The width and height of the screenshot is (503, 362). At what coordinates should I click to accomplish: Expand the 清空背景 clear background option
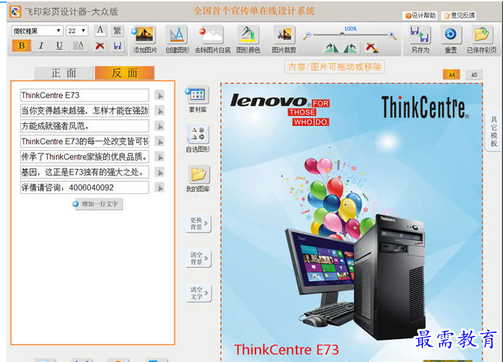(198, 258)
